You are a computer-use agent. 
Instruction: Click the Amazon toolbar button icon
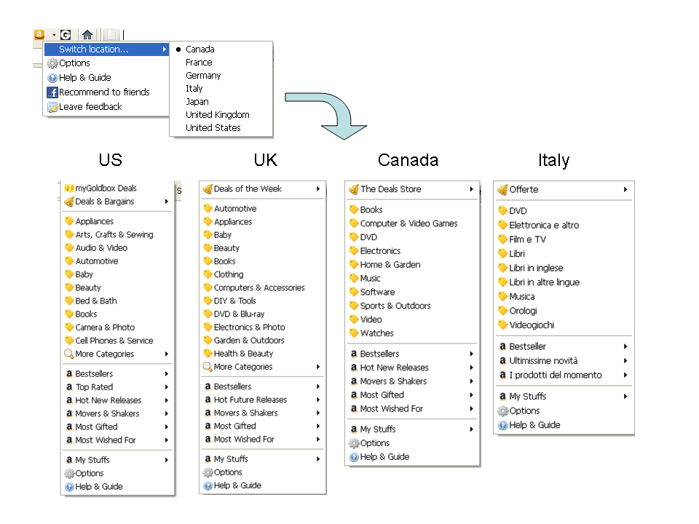[39, 34]
